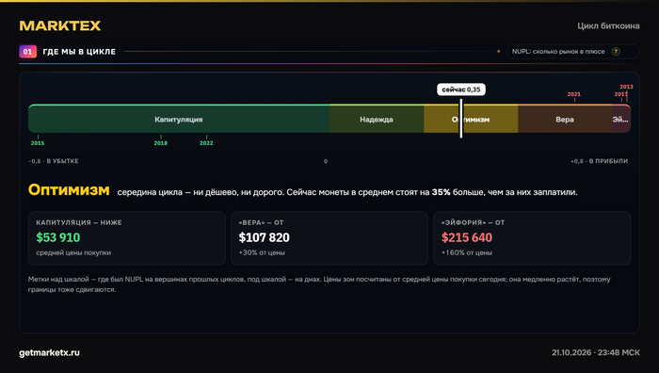Viewport: 659px width, 373px height.
Task: Click the '+0,8 · В ПРИБЫЛИ' axis label
Action: (599, 161)
